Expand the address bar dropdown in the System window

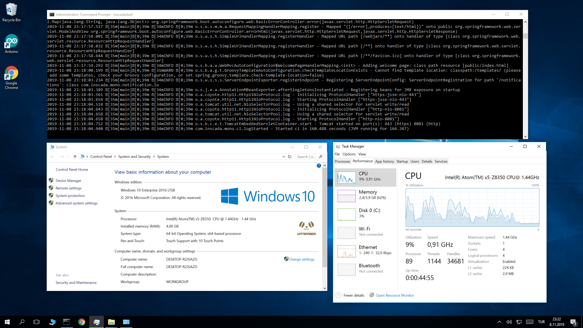[x=284, y=156]
